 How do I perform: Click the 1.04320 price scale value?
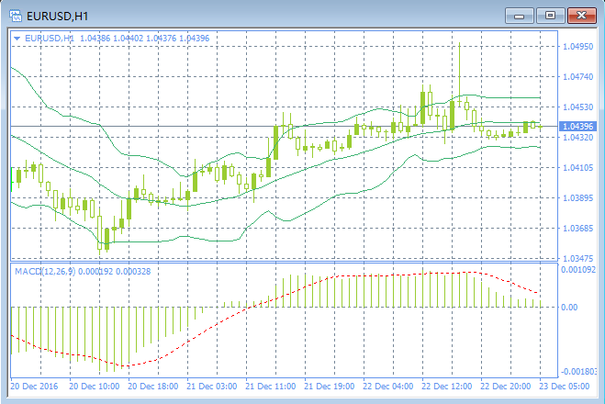tap(577, 138)
